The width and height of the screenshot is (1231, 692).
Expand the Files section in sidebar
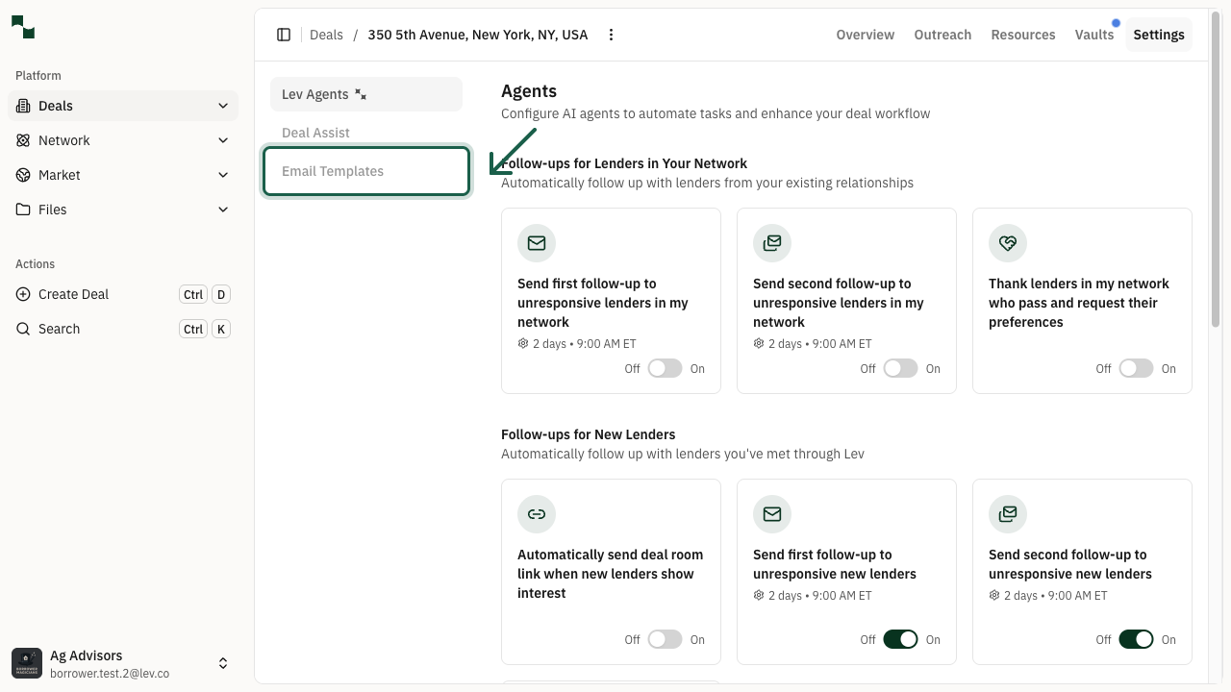point(223,210)
